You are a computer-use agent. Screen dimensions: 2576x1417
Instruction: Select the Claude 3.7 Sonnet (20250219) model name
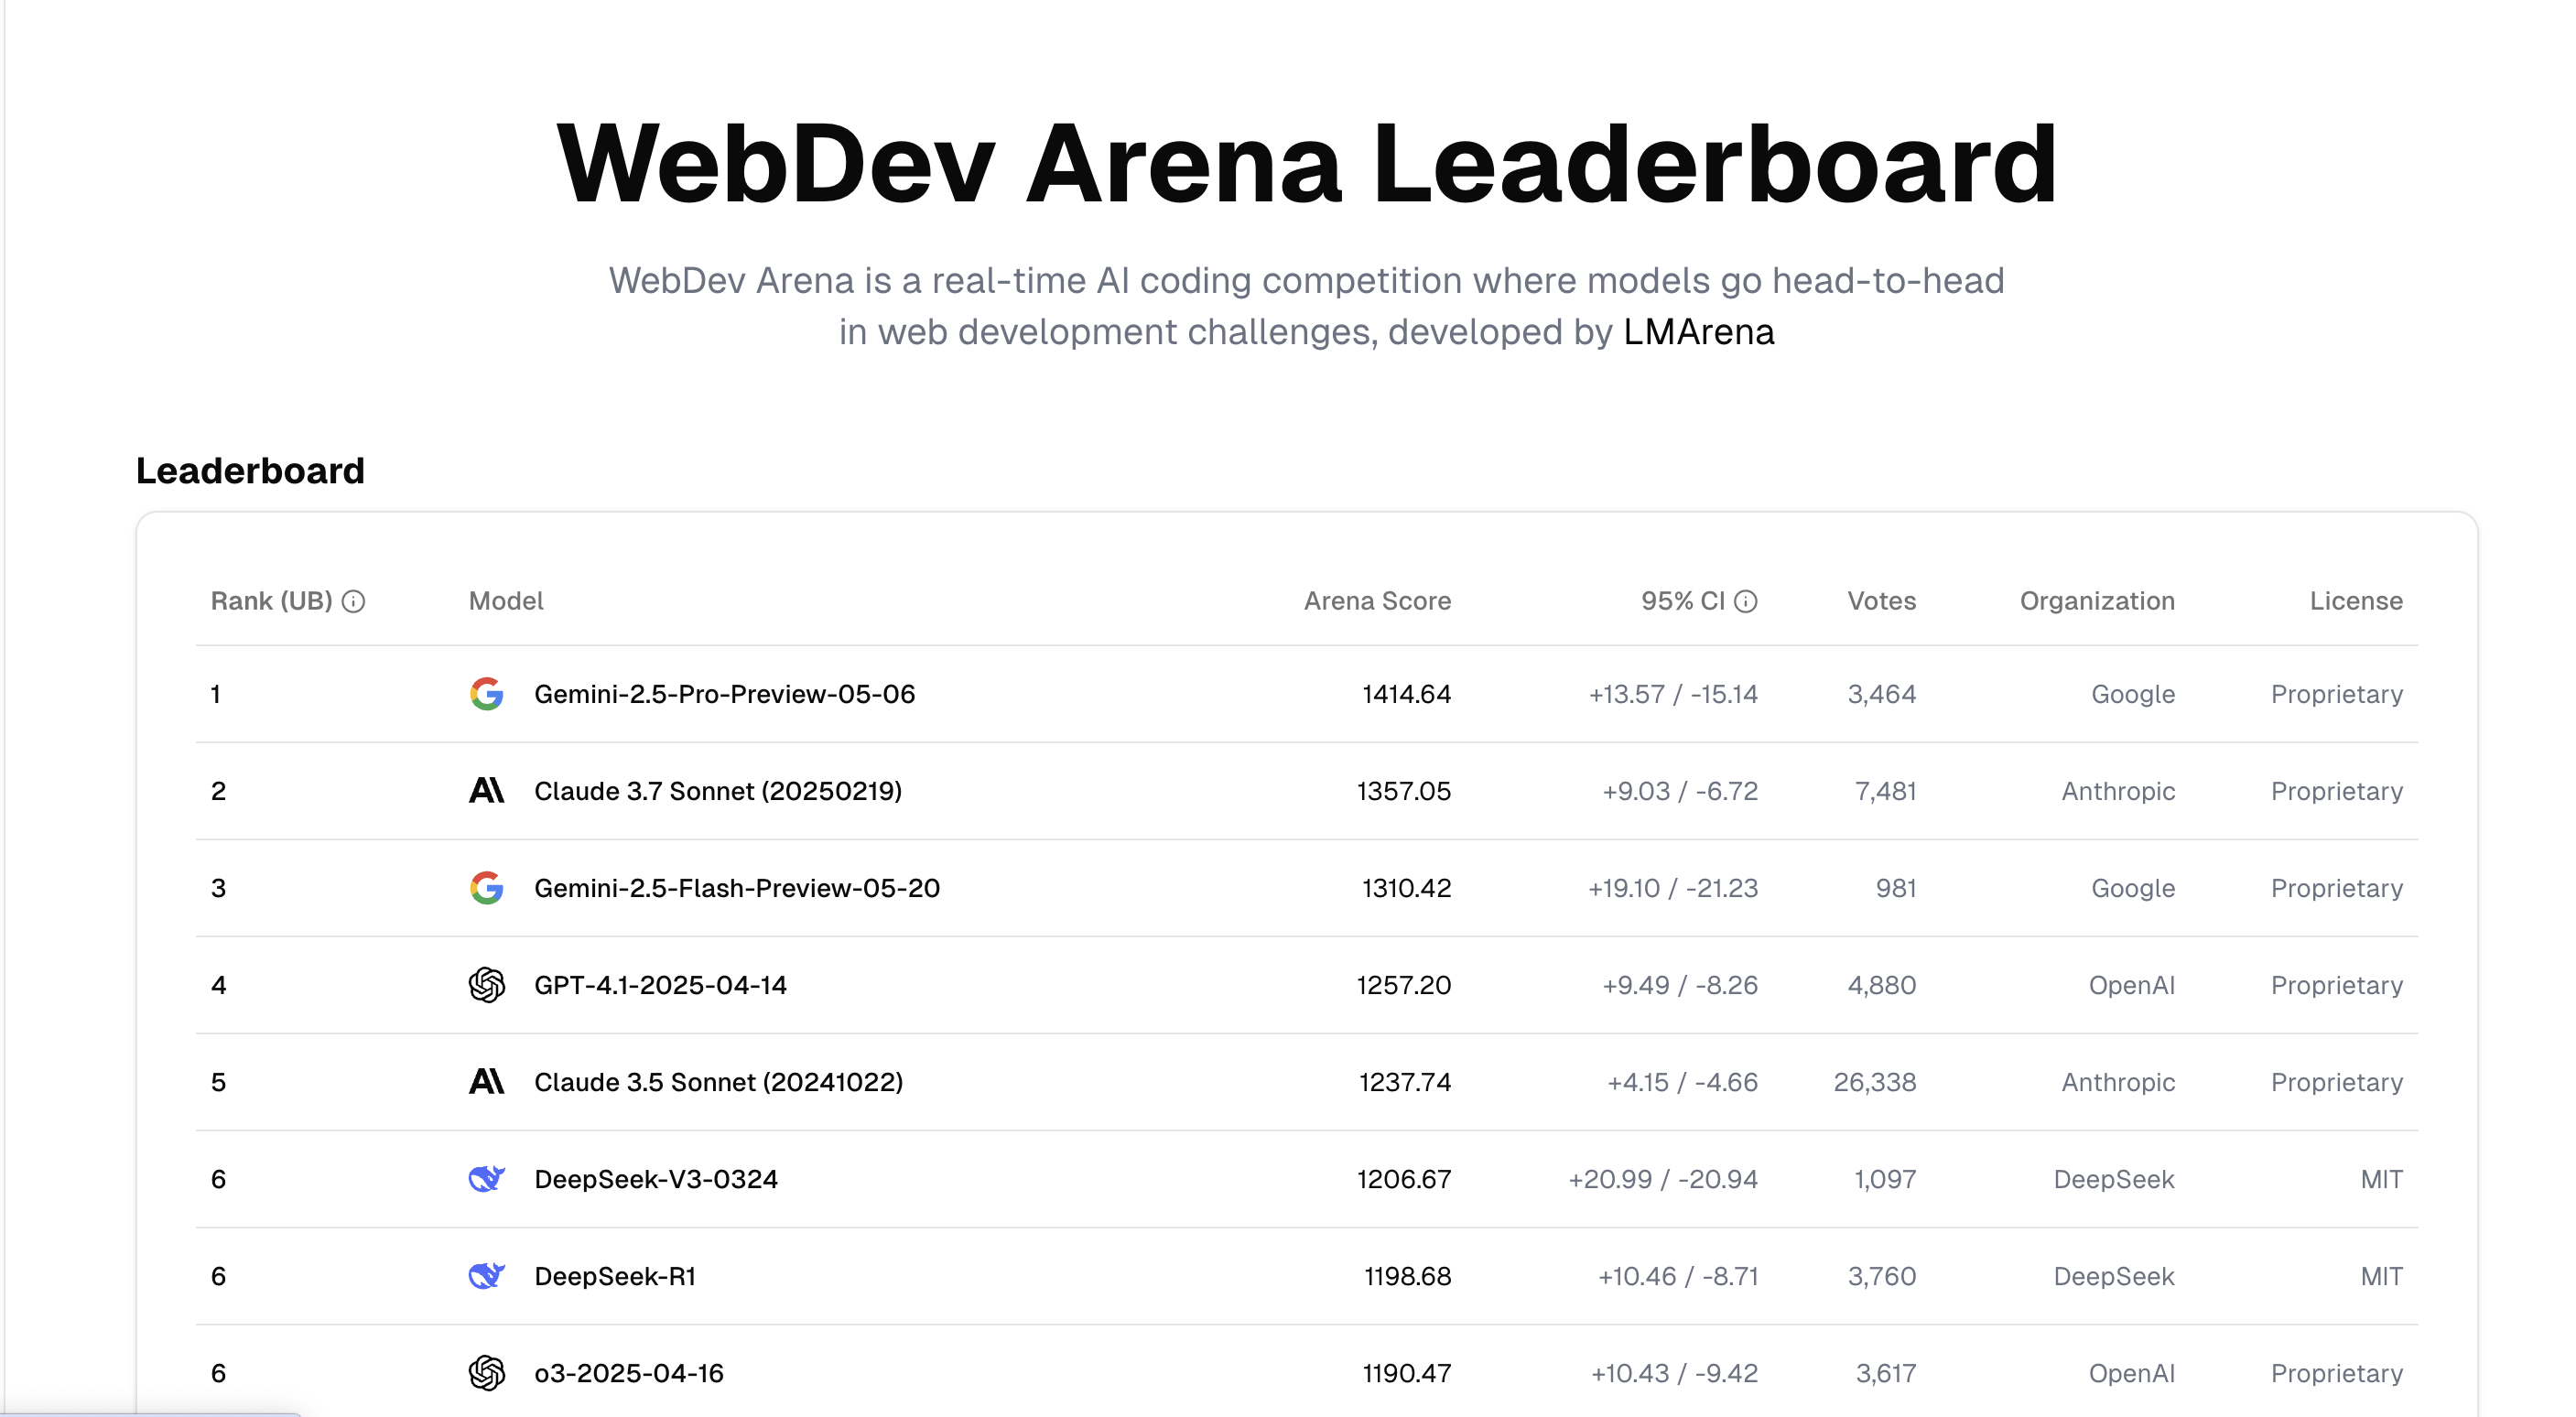(718, 791)
